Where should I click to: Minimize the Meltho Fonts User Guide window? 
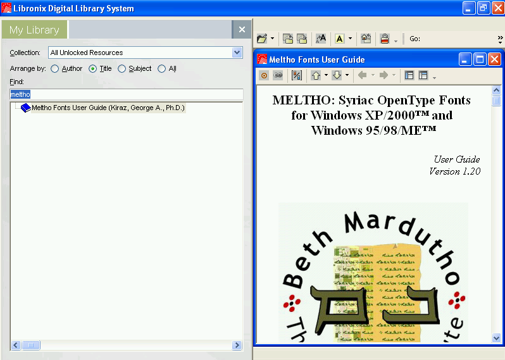click(x=465, y=59)
